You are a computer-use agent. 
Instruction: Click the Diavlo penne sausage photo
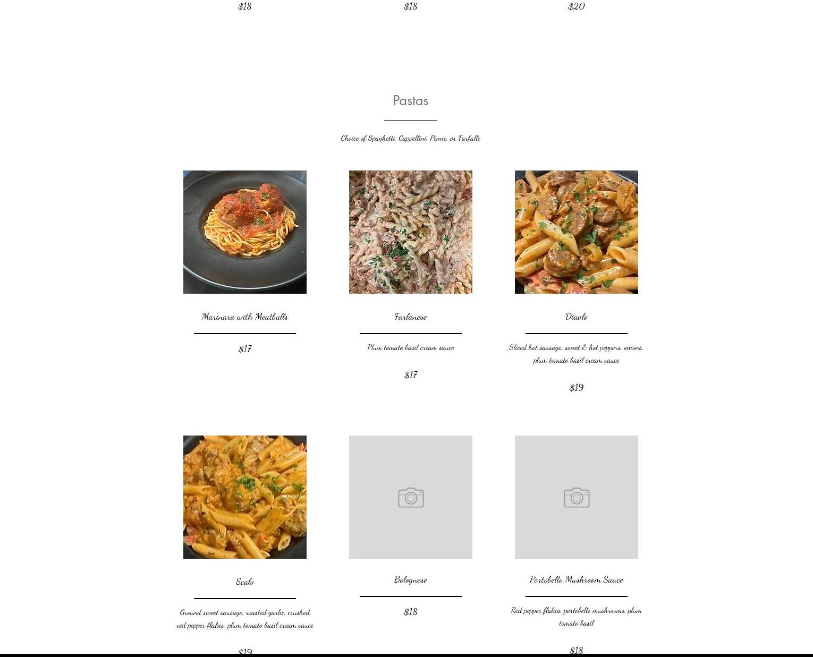577,232
